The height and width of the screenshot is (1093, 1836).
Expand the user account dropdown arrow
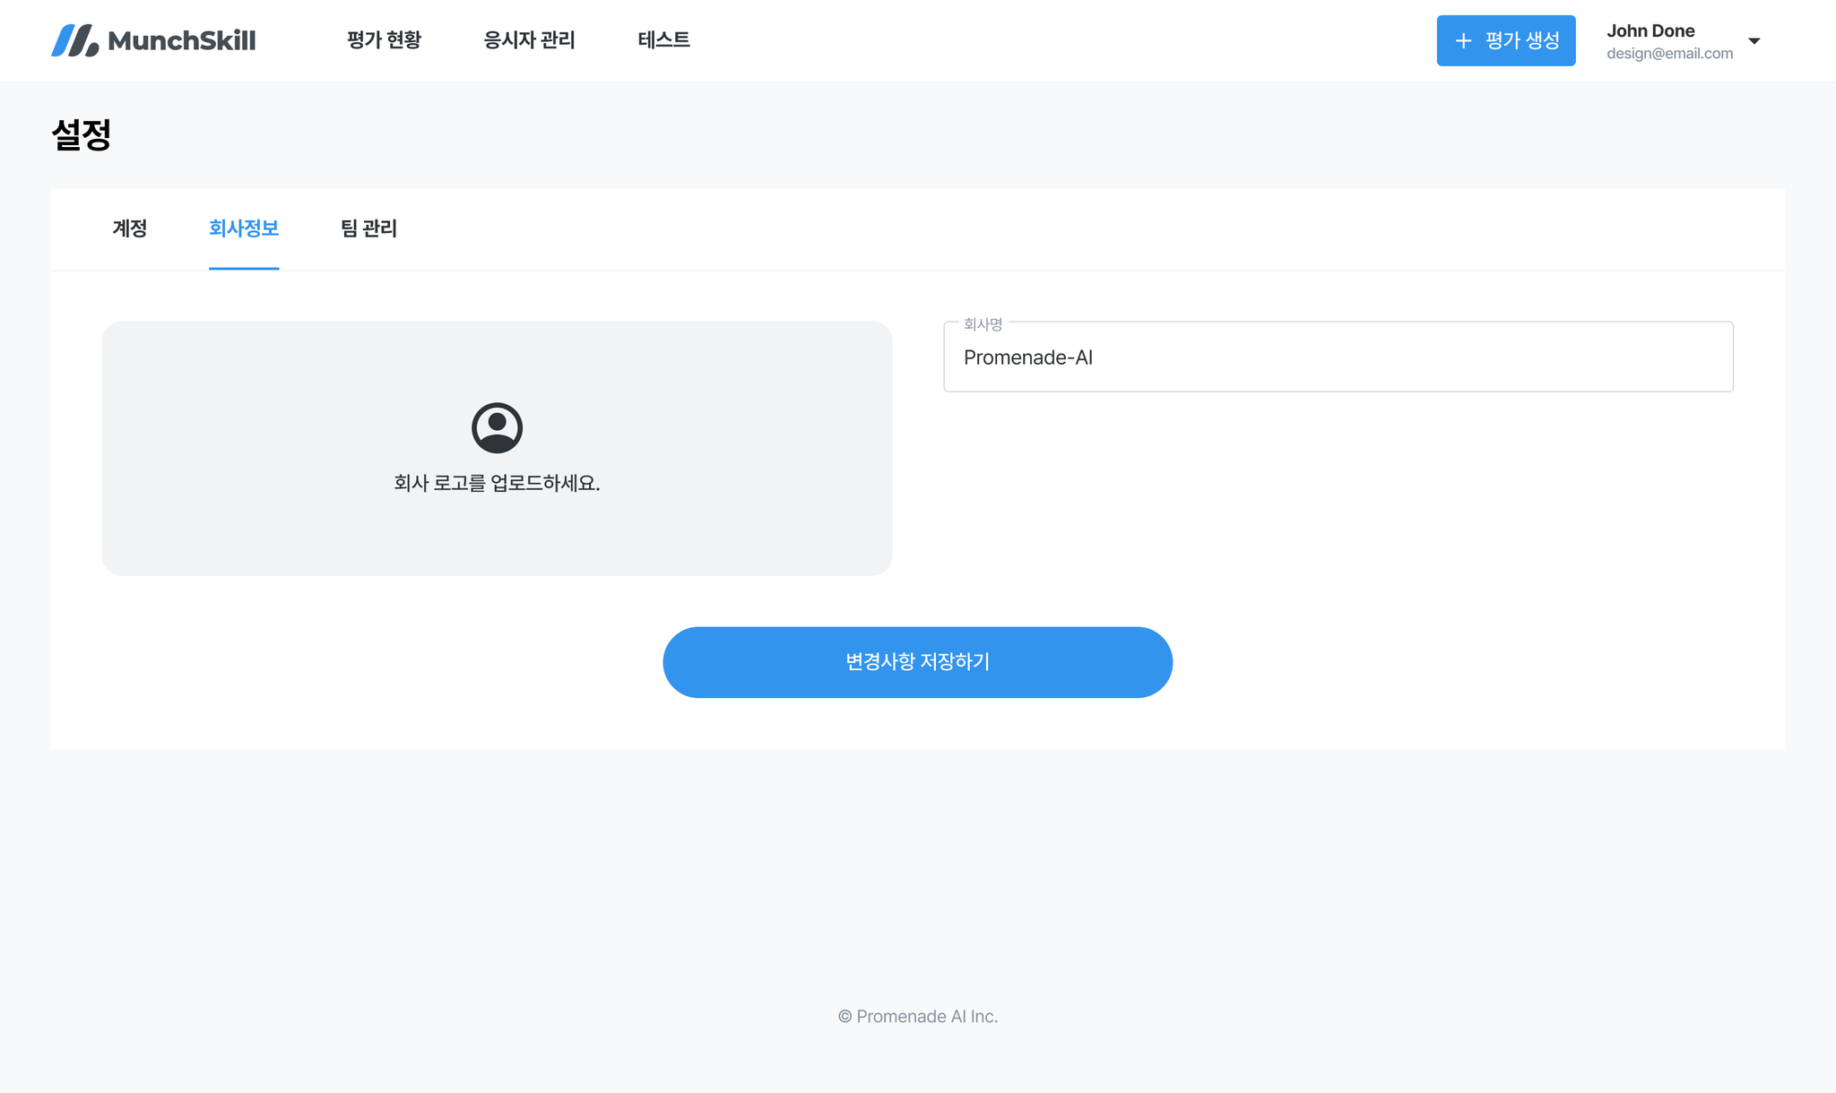tap(1754, 41)
